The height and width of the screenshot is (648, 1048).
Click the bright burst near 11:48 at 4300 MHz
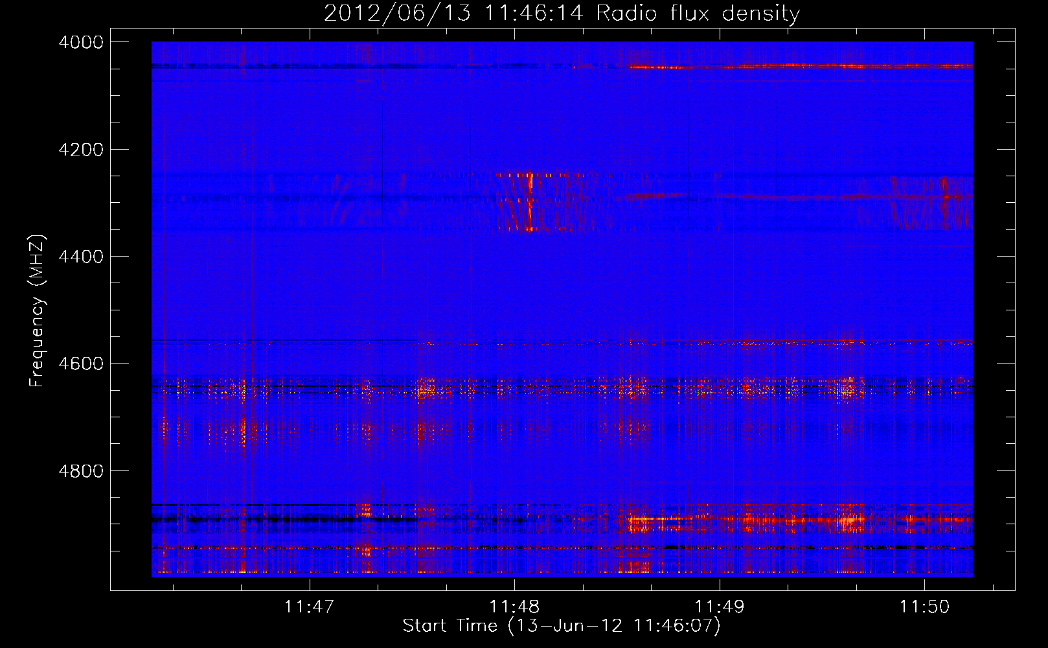point(530,201)
